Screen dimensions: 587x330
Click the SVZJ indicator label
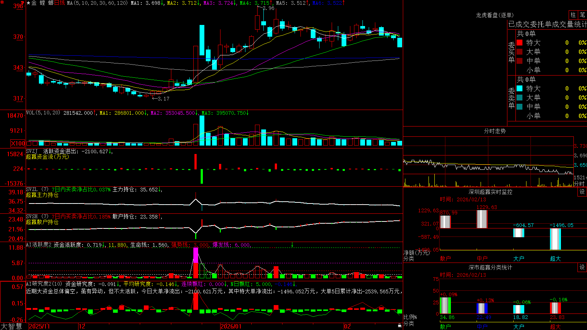(32, 151)
